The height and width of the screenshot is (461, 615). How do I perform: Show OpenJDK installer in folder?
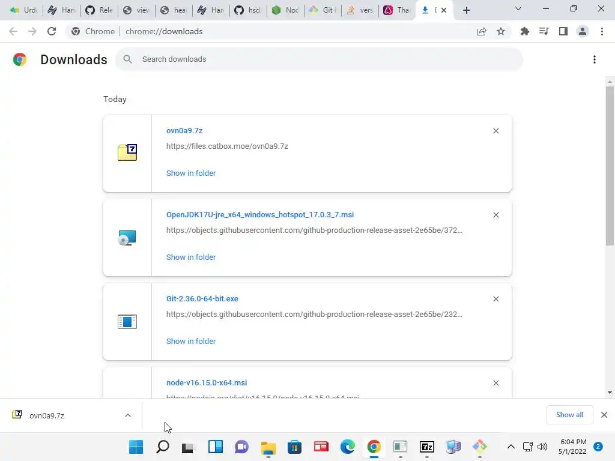tap(191, 258)
